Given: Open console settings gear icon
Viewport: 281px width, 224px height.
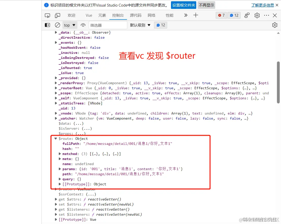Looking at the screenshot, I should click(275, 25).
